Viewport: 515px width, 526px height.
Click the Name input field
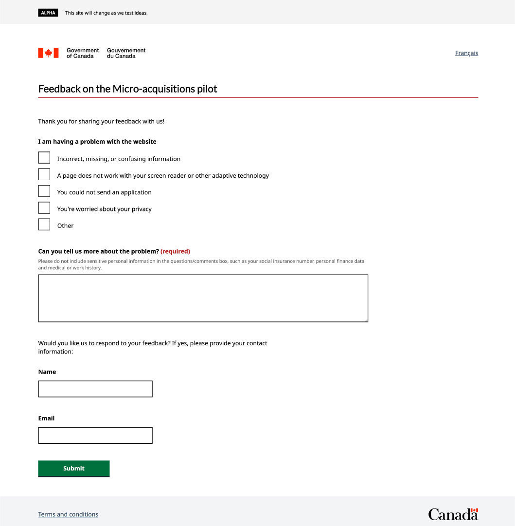[x=95, y=389]
